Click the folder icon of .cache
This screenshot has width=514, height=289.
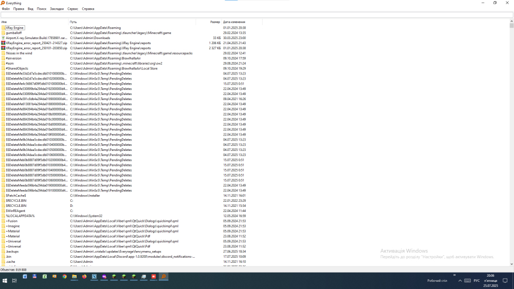(x=3, y=261)
